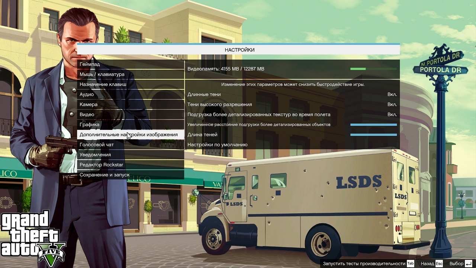Image resolution: width=476 pixels, height=268 pixels.
Task: Click the Esc key icon for back
Action: (439, 264)
